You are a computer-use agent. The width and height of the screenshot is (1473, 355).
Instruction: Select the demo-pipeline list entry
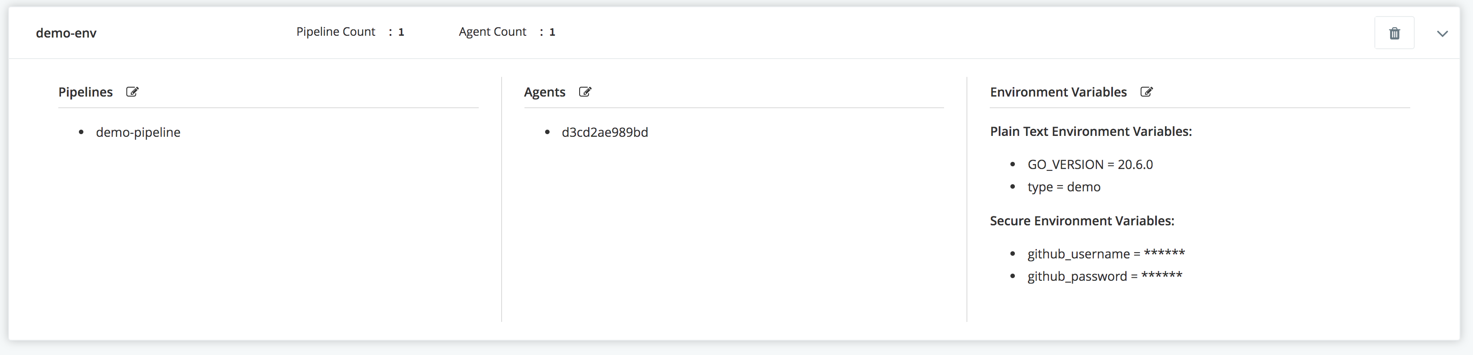pyautogui.click(x=138, y=132)
